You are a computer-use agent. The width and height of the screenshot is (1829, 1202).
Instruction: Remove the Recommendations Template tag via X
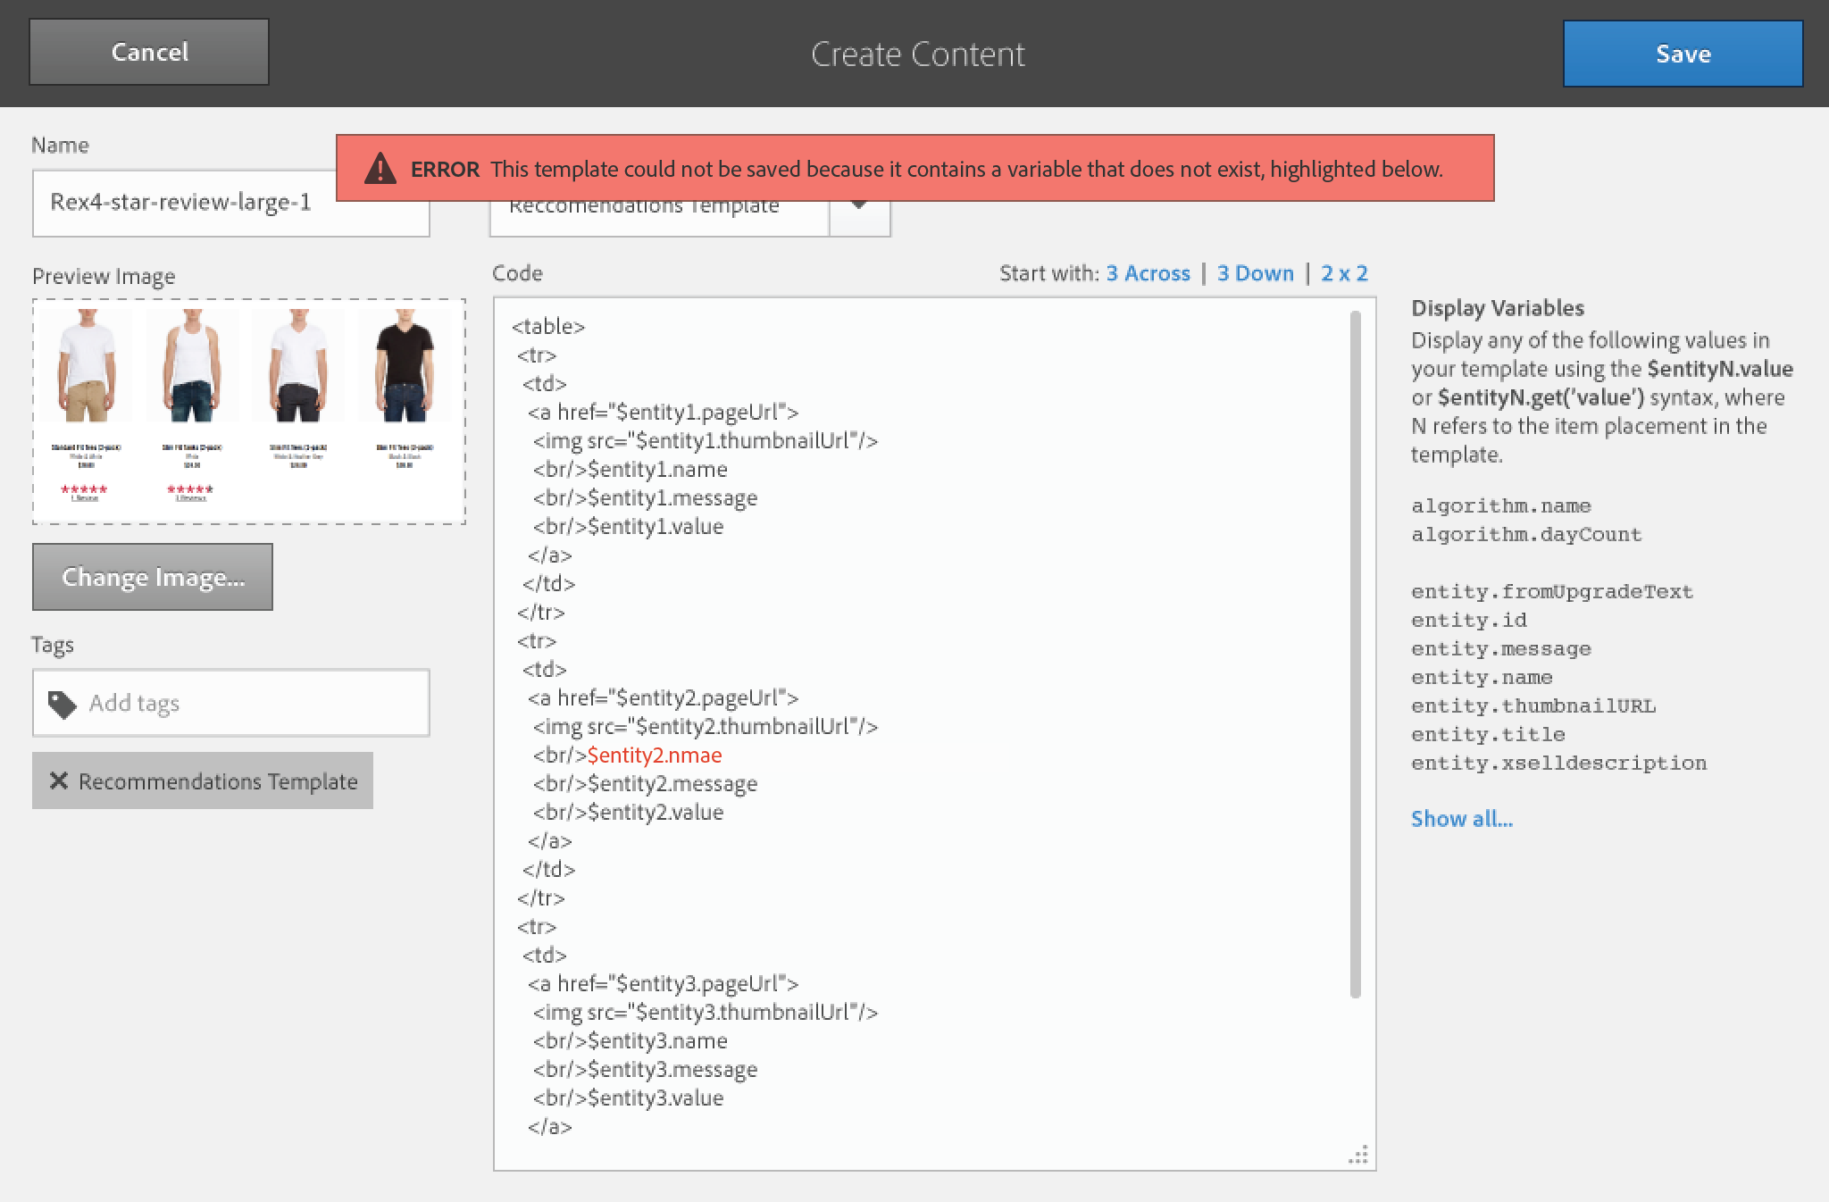(x=59, y=781)
